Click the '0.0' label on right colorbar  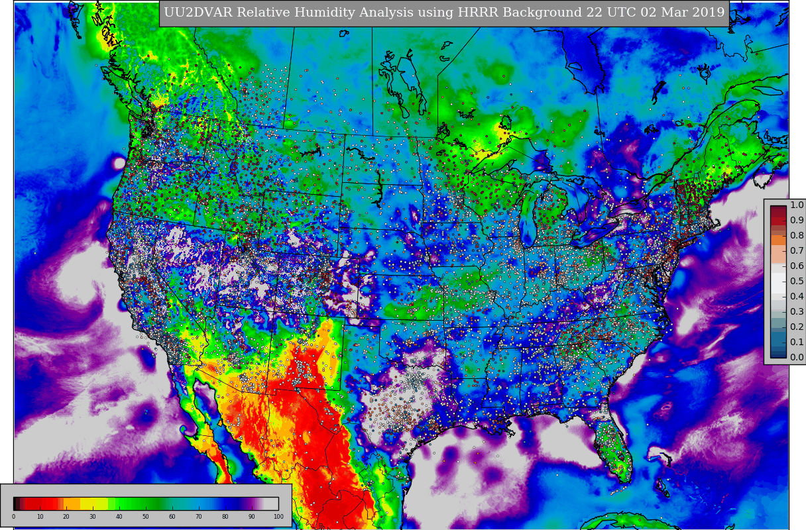pyautogui.click(x=797, y=358)
